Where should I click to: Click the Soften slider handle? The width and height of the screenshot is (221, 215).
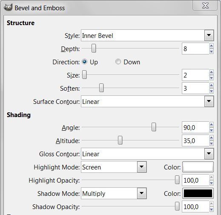[x=101, y=88]
